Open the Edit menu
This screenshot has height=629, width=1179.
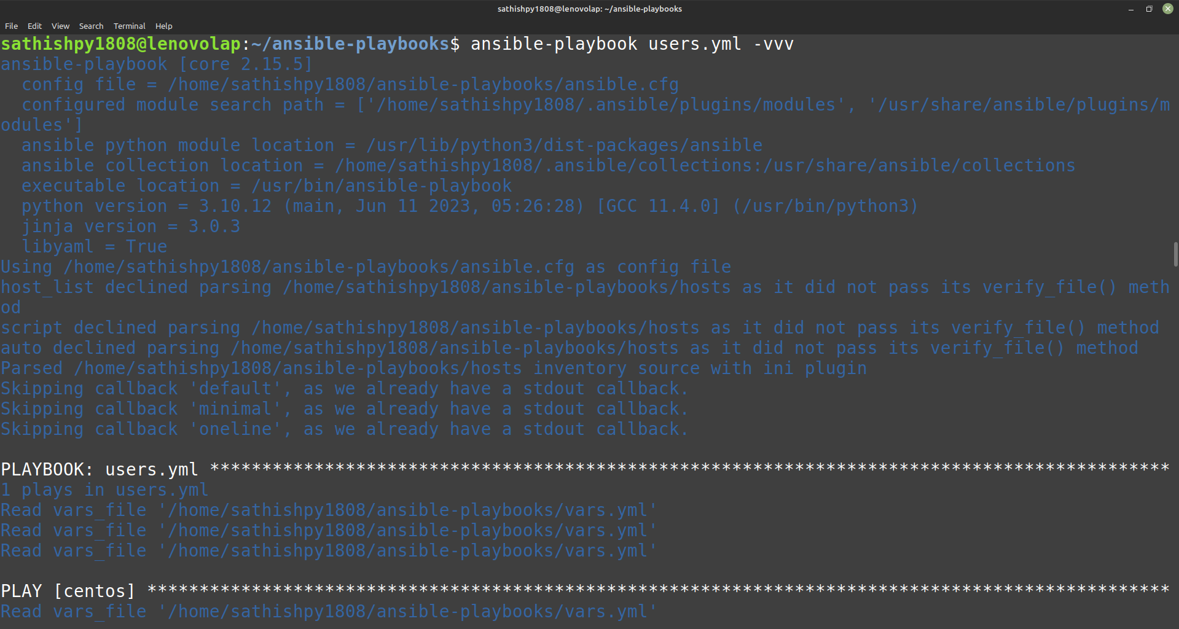(34, 26)
